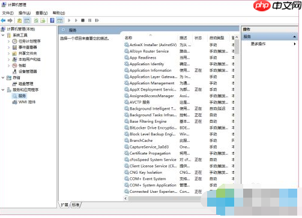The image size is (302, 218).
Task: Click the Export list toolbar icon
Action: (x=43, y=20)
